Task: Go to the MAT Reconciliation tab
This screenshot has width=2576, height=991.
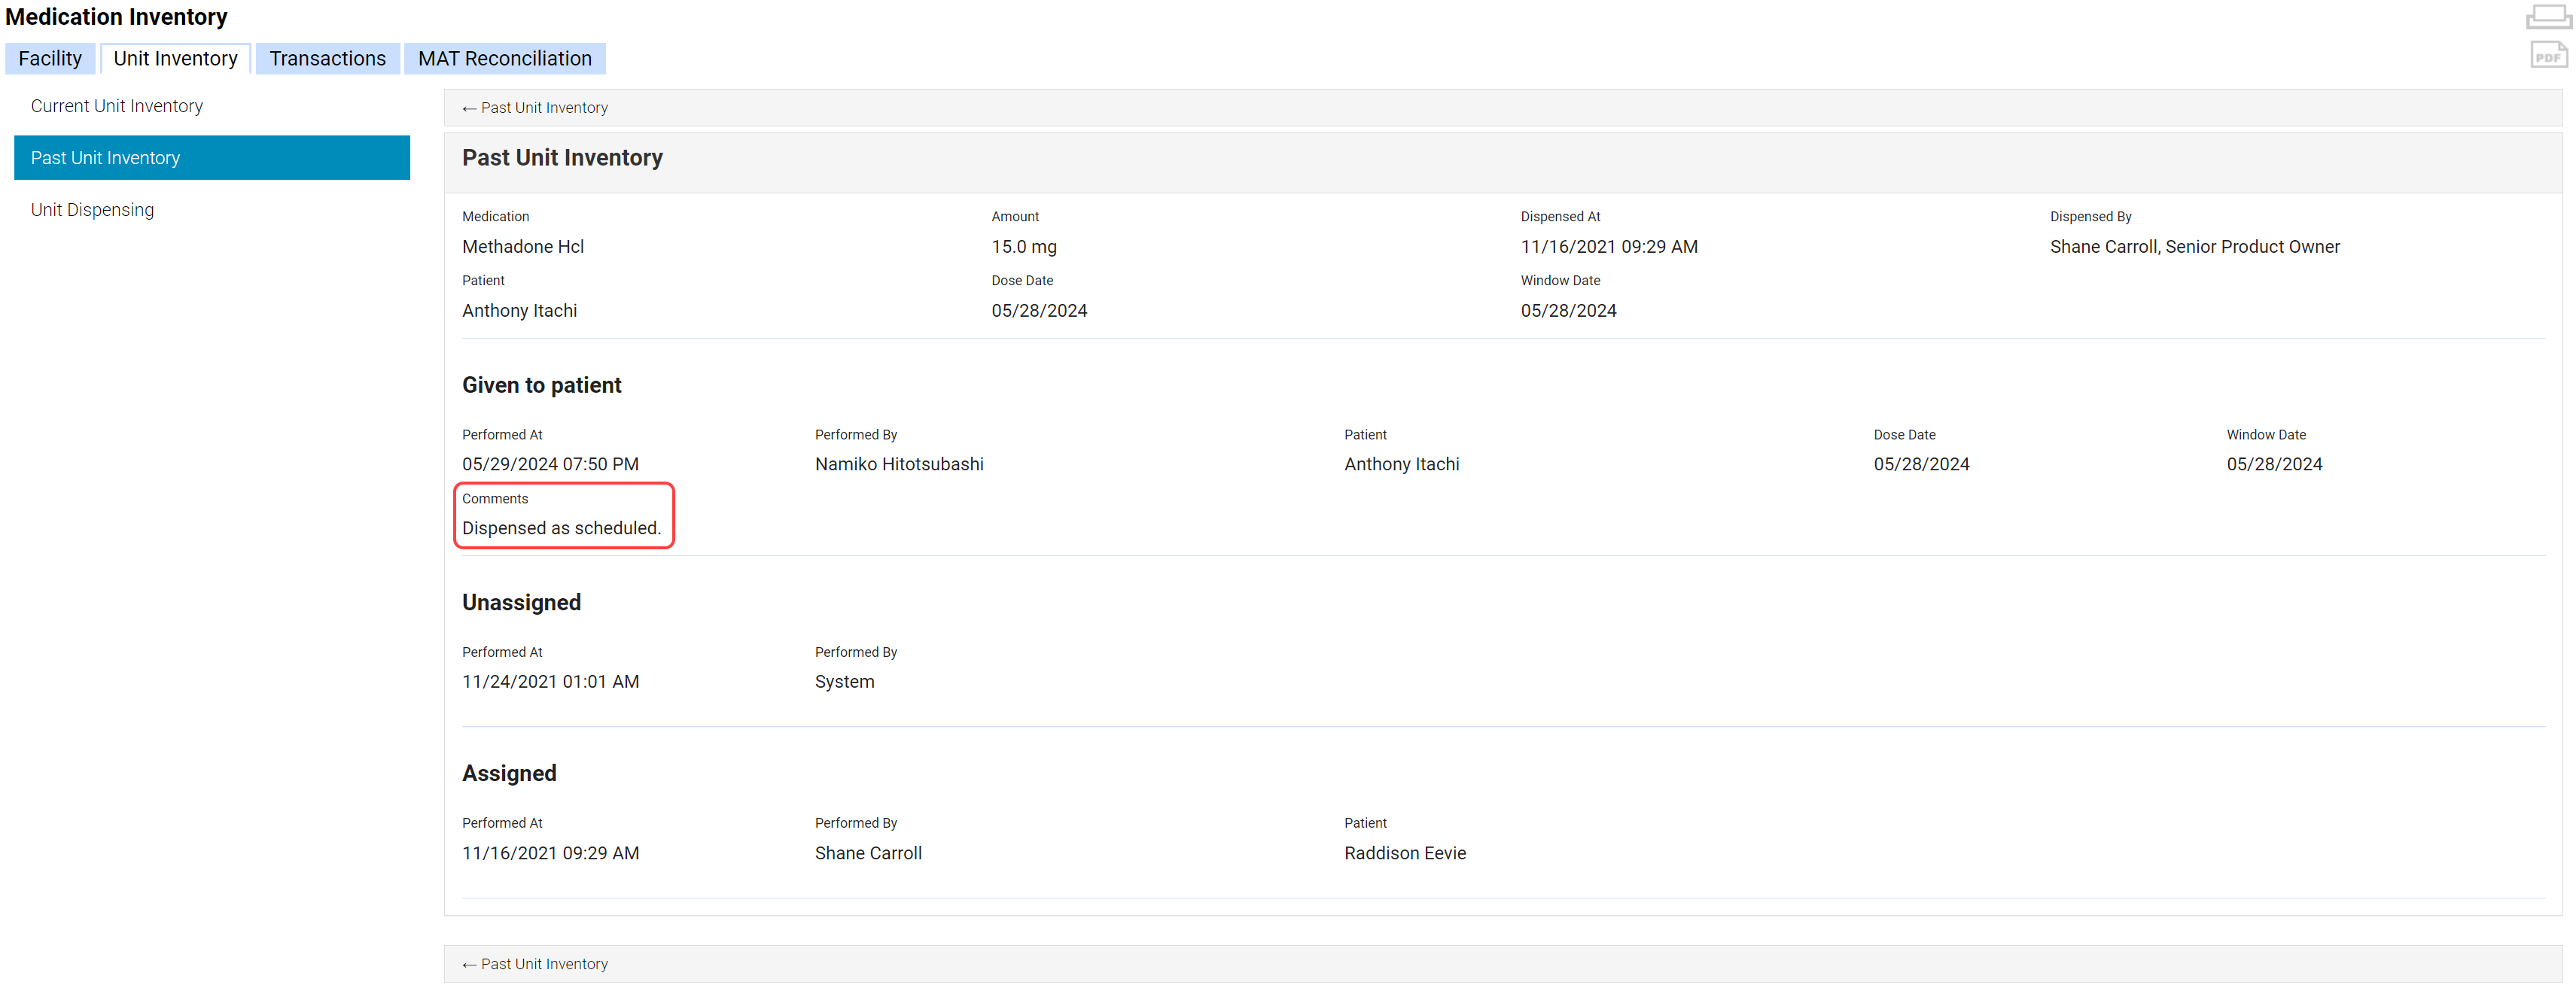Action: pyautogui.click(x=504, y=59)
